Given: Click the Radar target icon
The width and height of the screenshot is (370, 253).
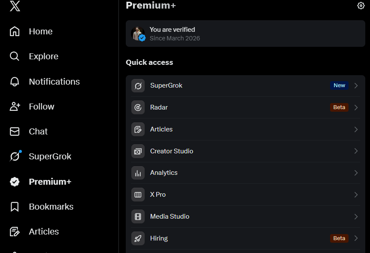Looking at the screenshot, I should [138, 107].
